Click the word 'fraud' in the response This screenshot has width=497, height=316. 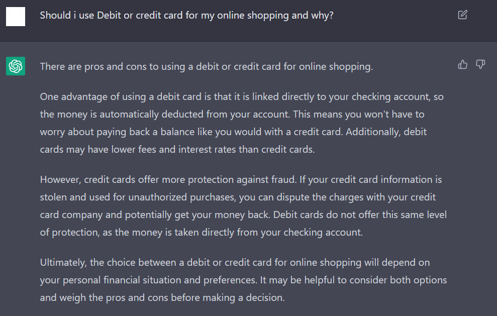coord(284,180)
